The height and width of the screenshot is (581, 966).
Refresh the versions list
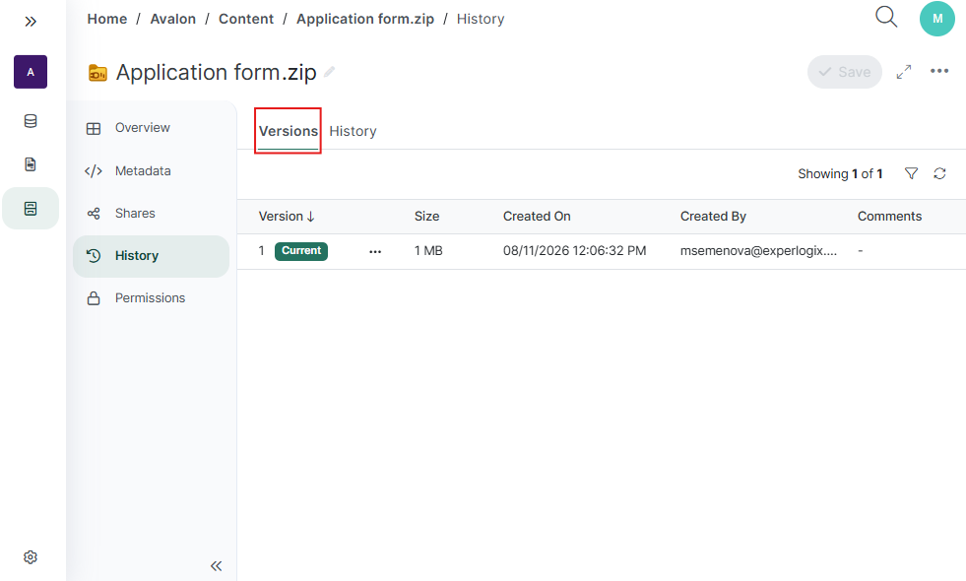tap(939, 173)
